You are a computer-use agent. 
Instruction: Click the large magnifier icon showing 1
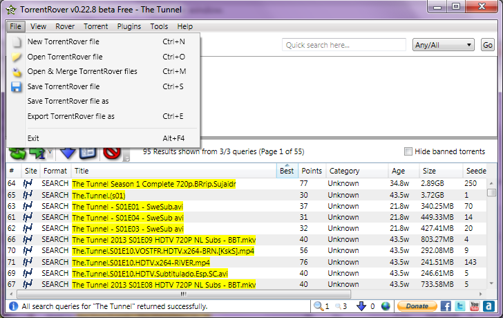coord(319,306)
